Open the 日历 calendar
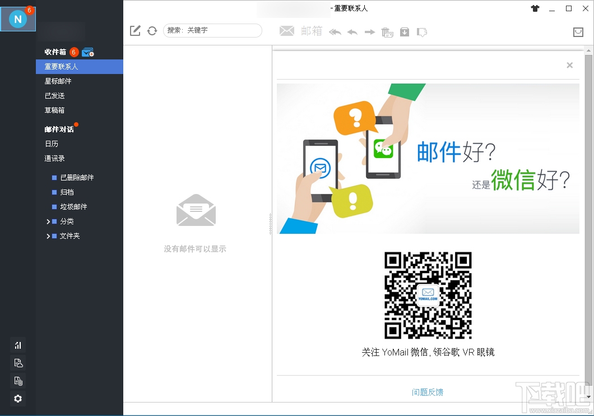 52,144
